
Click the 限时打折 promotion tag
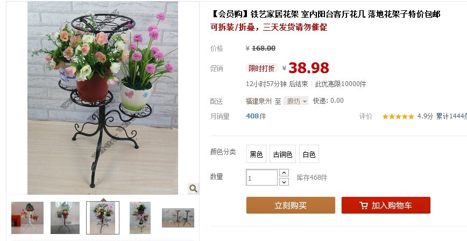(x=261, y=68)
